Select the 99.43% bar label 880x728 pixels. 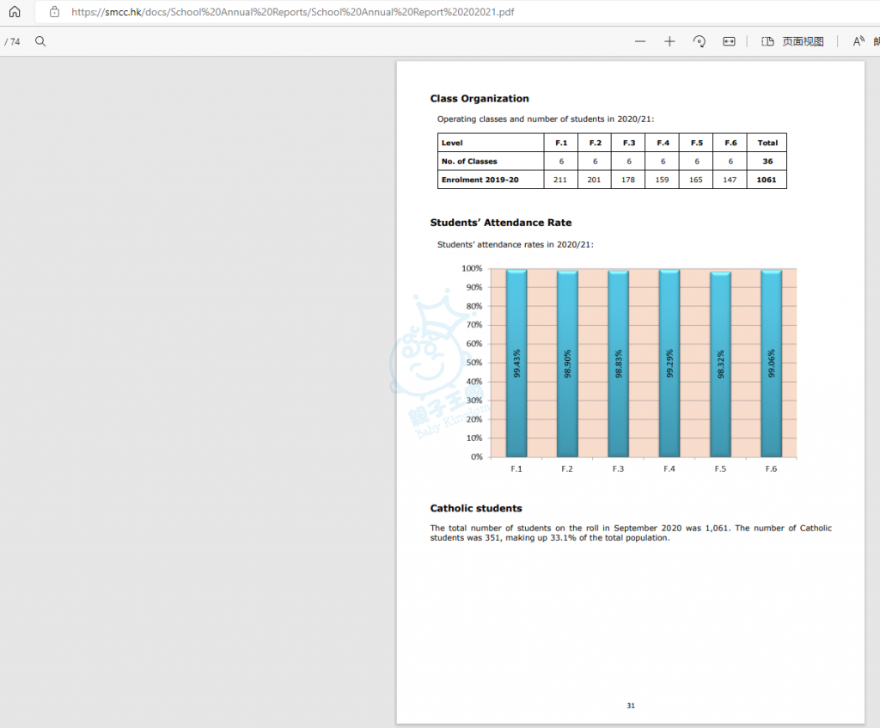tap(516, 364)
